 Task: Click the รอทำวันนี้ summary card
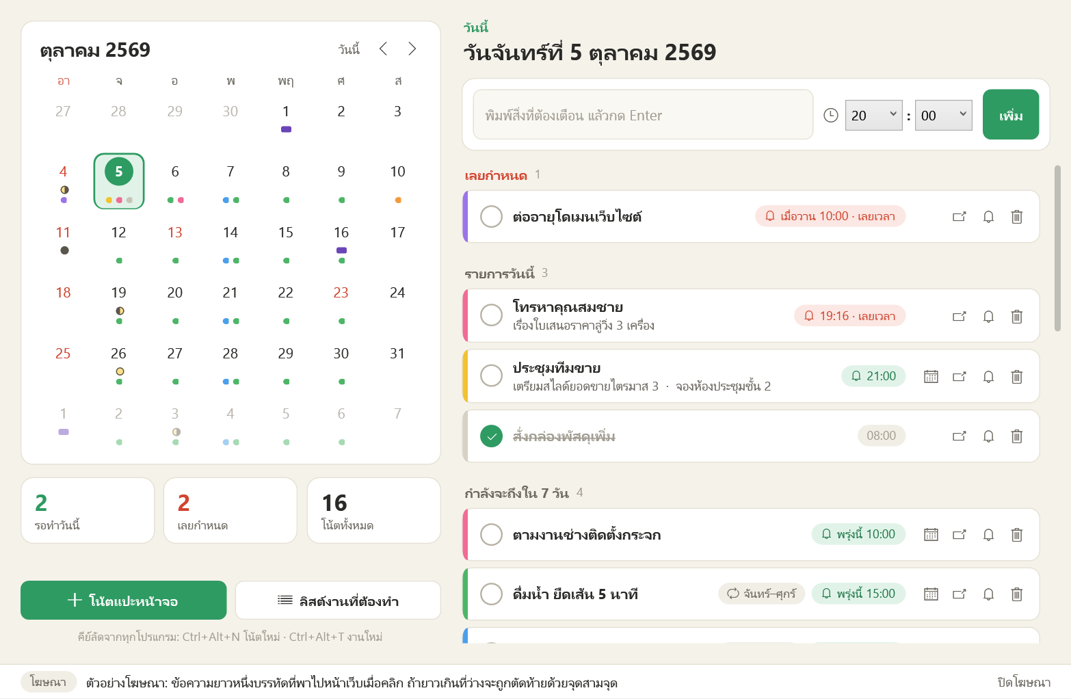click(88, 510)
